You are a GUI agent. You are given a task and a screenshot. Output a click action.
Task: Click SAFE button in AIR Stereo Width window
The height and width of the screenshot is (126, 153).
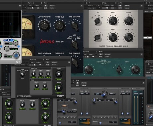(x=48, y=65)
